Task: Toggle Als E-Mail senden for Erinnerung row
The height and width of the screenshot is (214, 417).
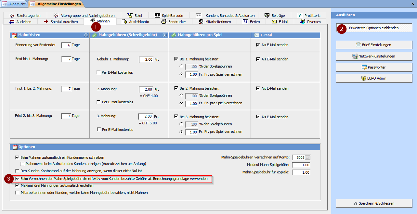Action: pos(258,45)
